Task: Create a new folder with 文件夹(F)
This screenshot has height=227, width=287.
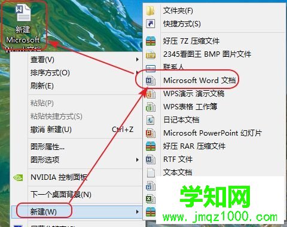Action: [214, 11]
